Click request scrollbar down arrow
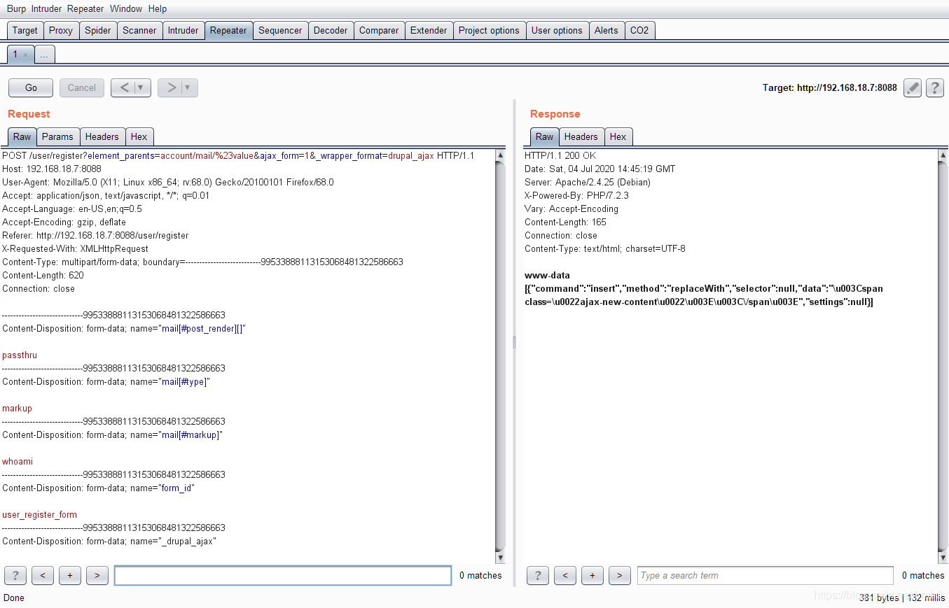This screenshot has height=608, width=949. tap(500, 558)
